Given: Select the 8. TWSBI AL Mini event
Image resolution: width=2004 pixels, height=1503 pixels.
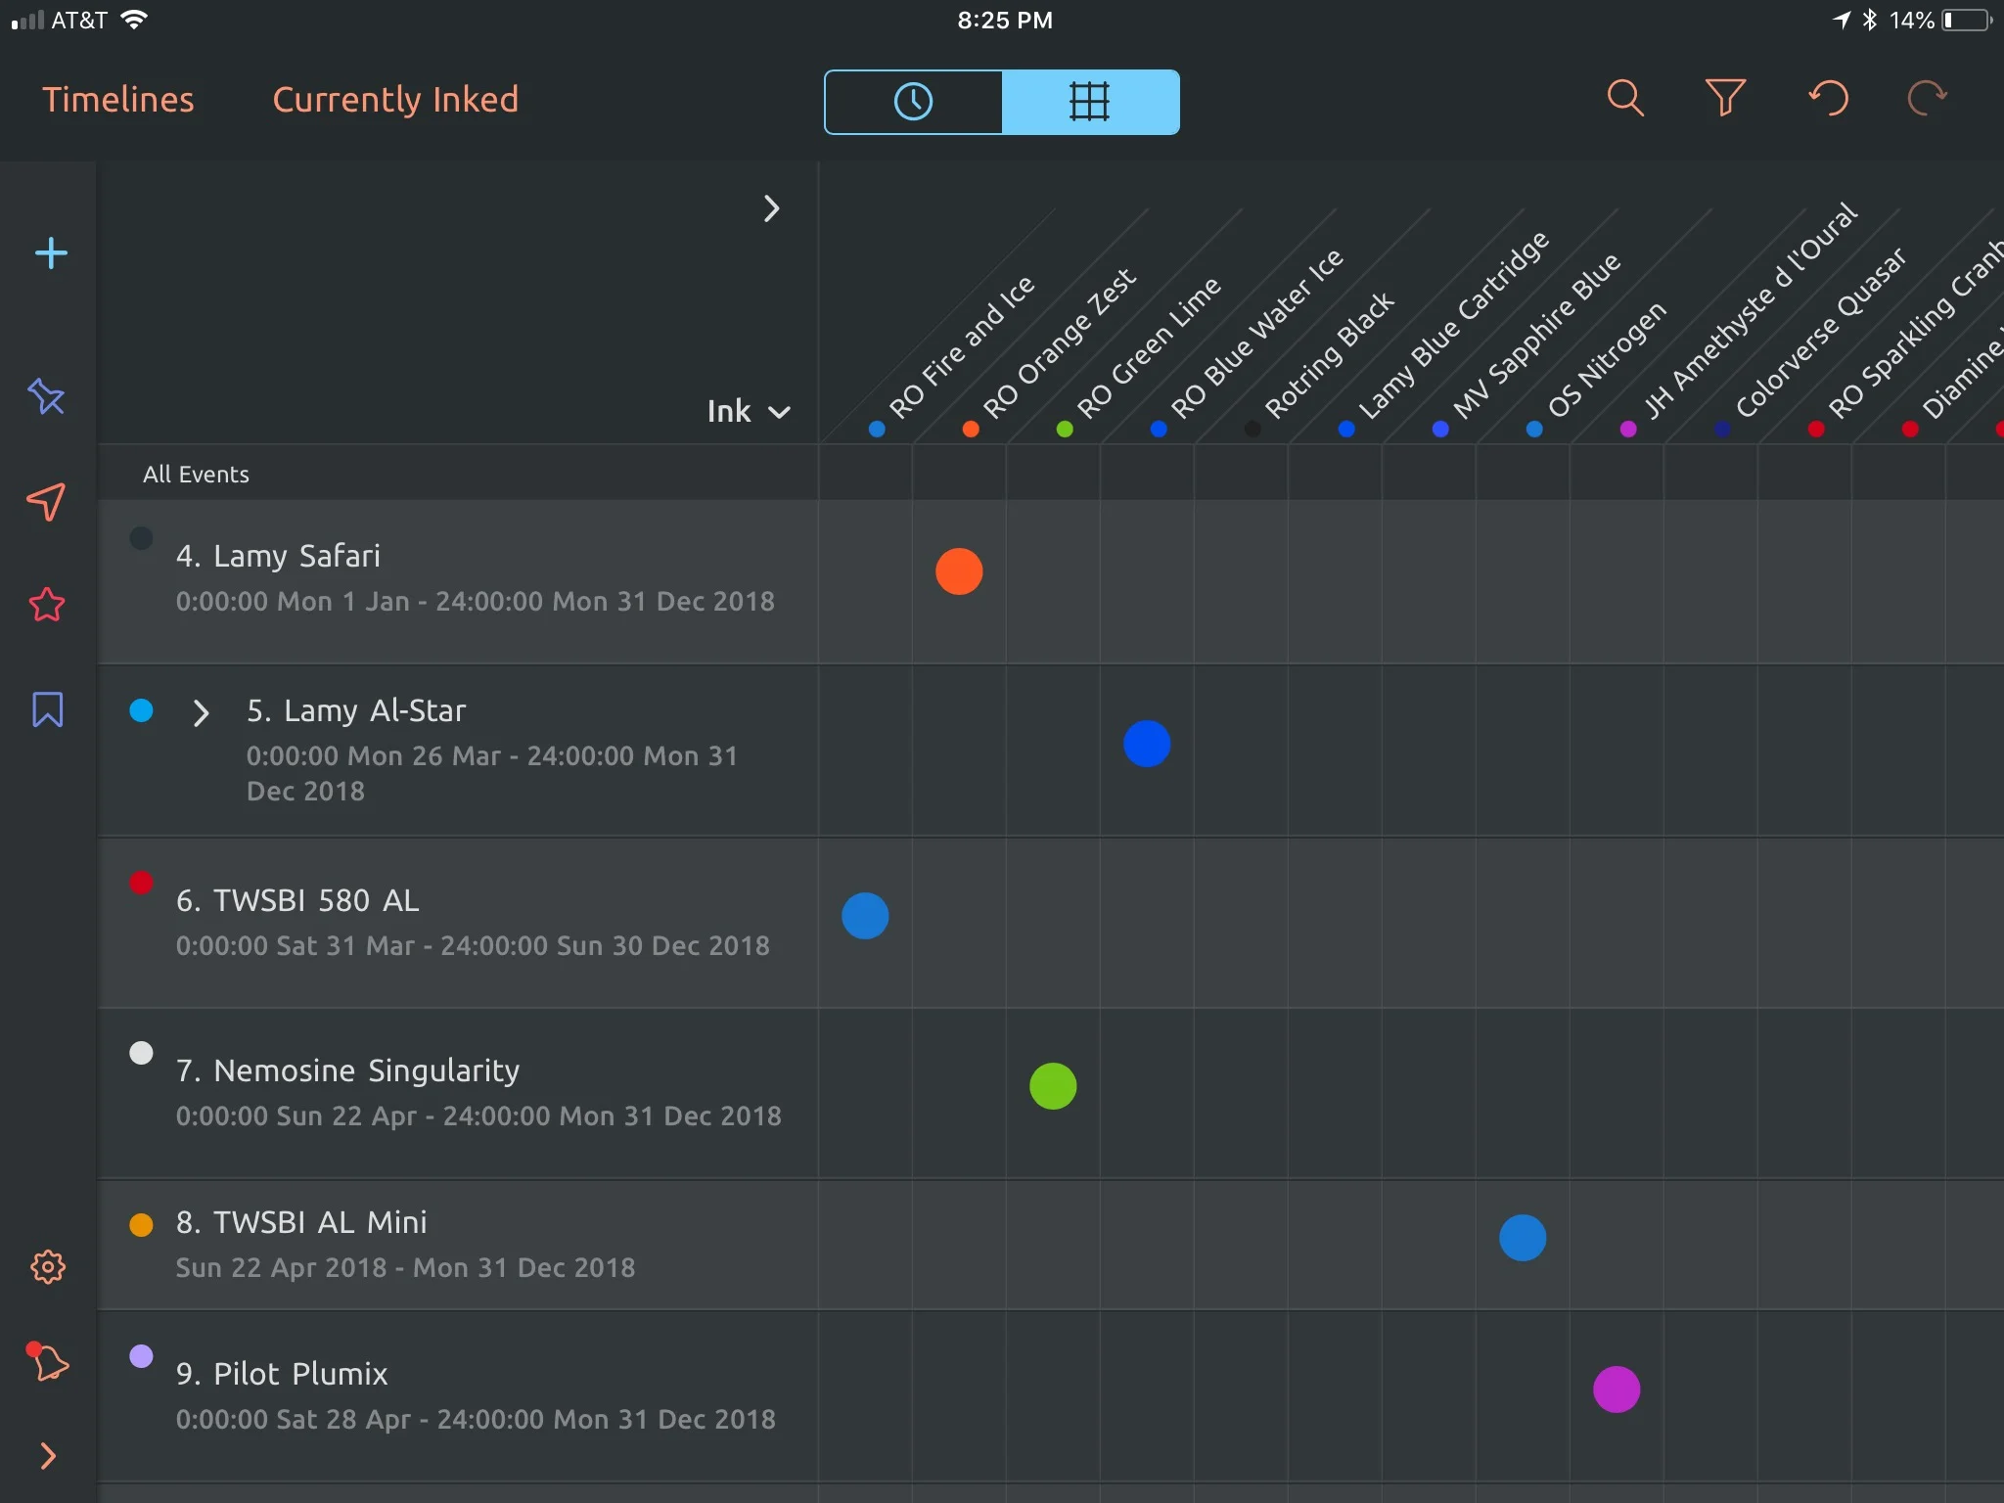Looking at the screenshot, I should click(458, 1245).
